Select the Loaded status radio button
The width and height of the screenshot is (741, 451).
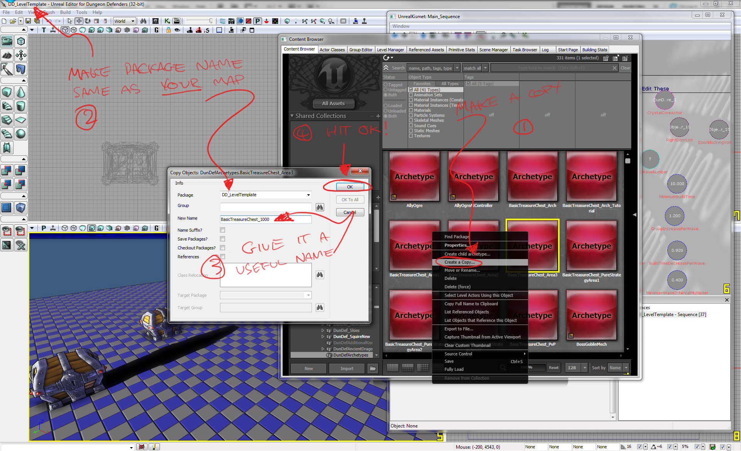(386, 106)
